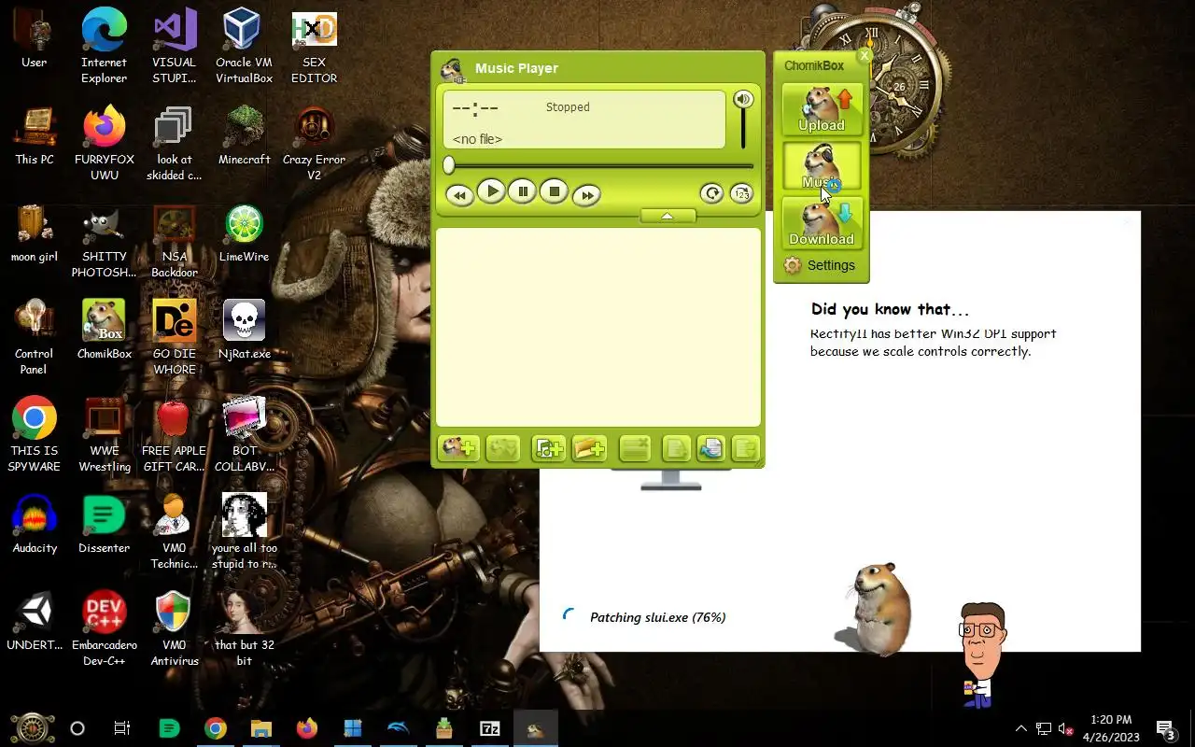Click the steampunk Start button on taskbar
Viewport: 1195px width, 747px height.
click(x=32, y=728)
